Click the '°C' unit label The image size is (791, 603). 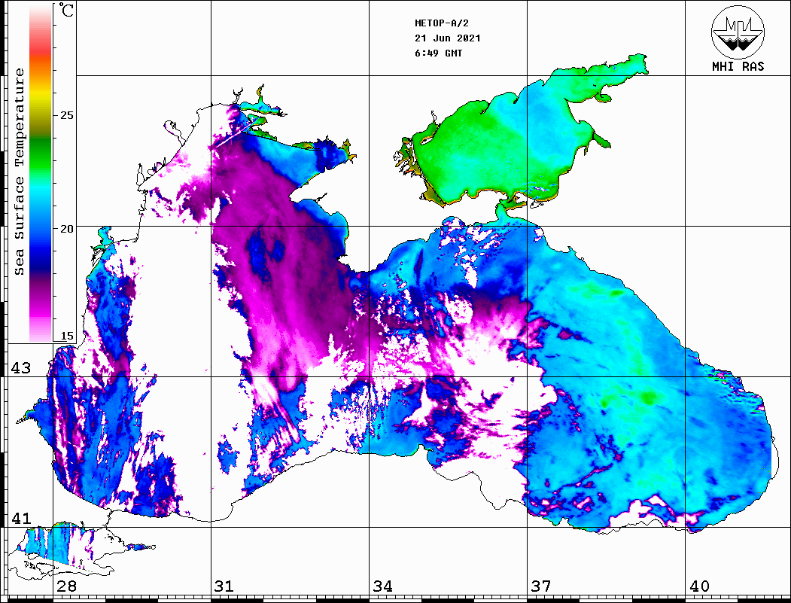click(65, 10)
